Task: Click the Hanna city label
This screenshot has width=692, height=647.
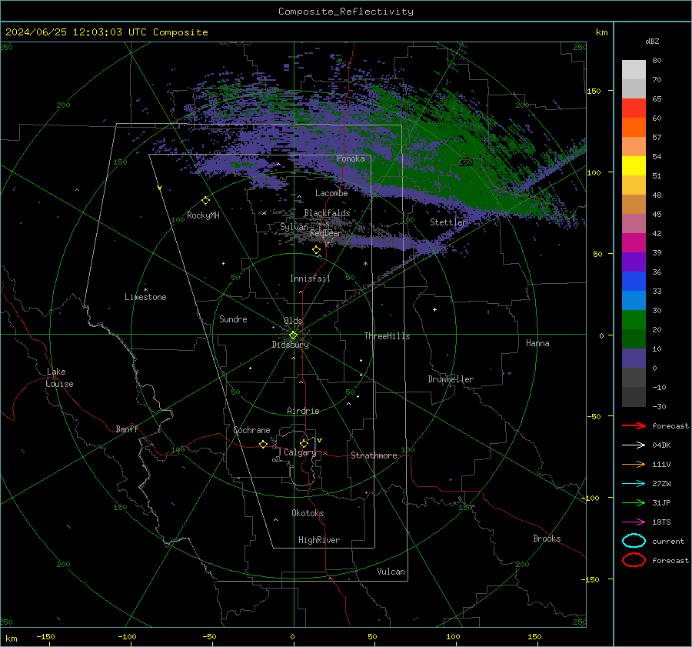Action: [537, 343]
